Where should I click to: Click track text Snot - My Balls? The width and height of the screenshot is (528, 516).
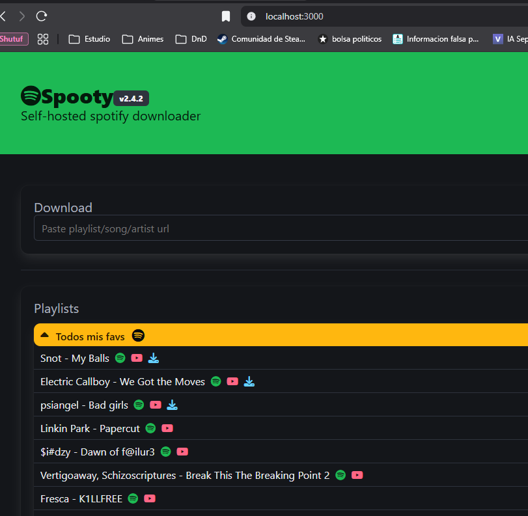[75, 359]
